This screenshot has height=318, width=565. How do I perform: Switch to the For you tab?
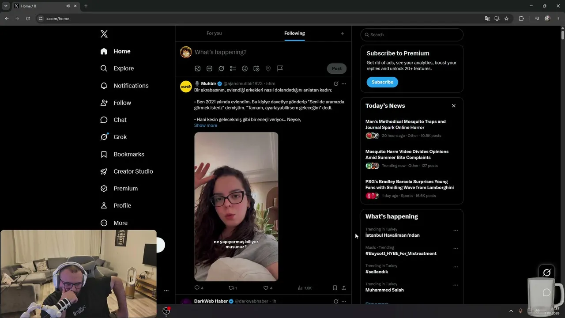coord(214,34)
